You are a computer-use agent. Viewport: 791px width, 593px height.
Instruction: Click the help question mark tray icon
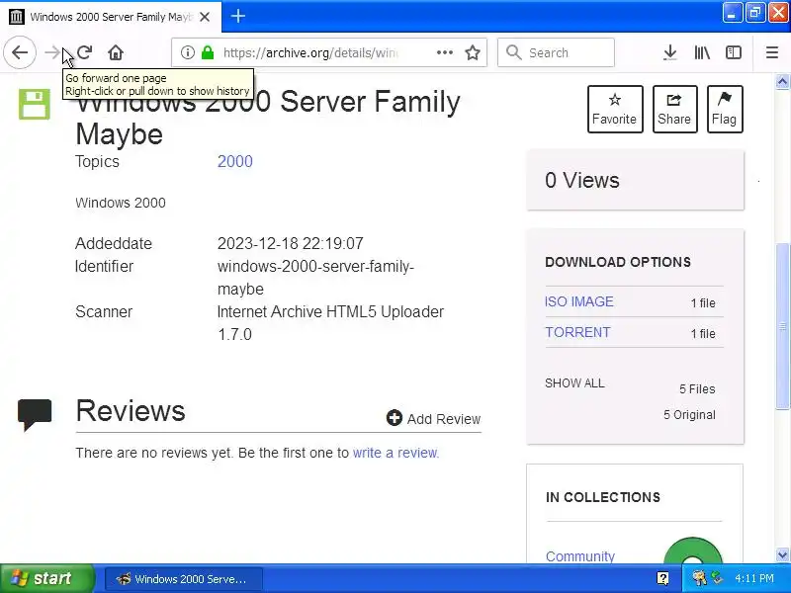[662, 578]
